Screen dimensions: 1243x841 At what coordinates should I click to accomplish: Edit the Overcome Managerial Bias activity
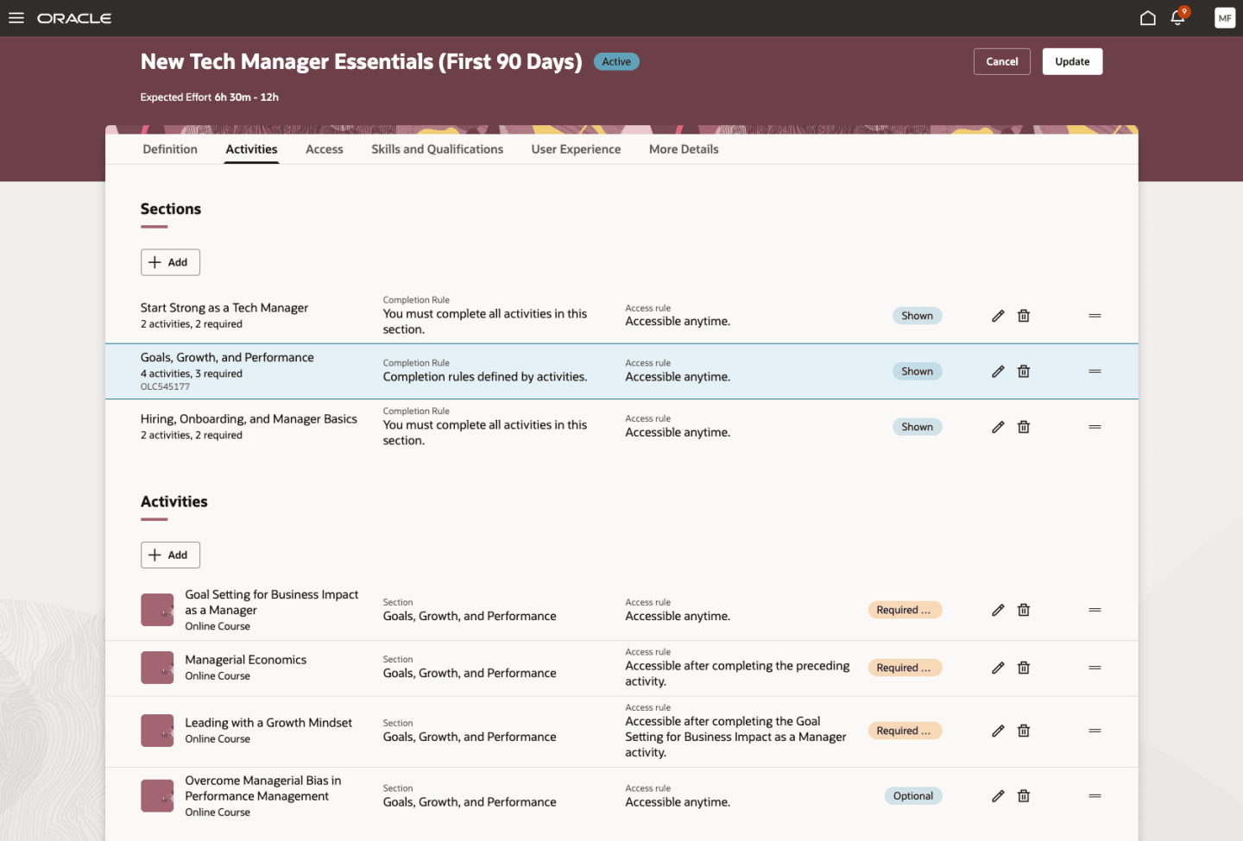click(x=998, y=796)
